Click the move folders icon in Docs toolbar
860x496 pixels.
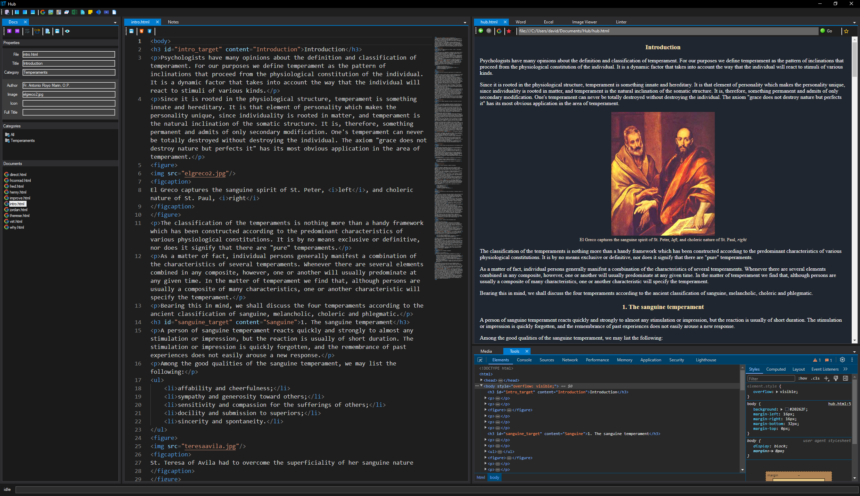point(37,31)
